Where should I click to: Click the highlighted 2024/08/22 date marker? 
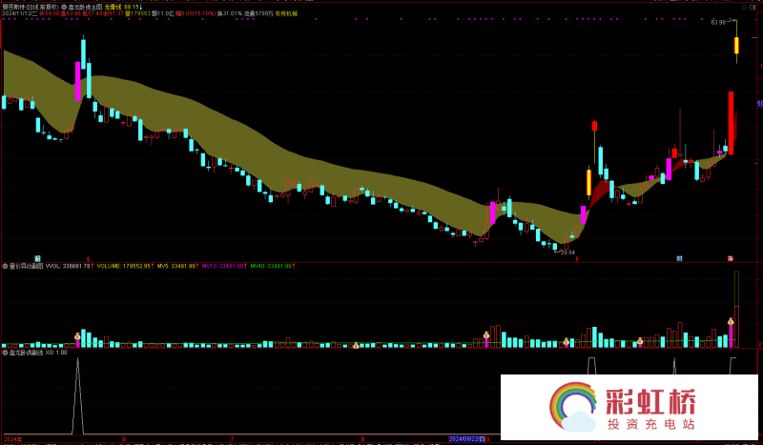[x=467, y=440]
